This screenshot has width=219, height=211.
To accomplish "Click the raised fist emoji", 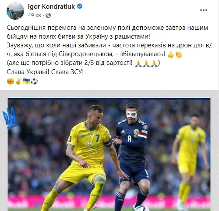I will coord(11,81).
